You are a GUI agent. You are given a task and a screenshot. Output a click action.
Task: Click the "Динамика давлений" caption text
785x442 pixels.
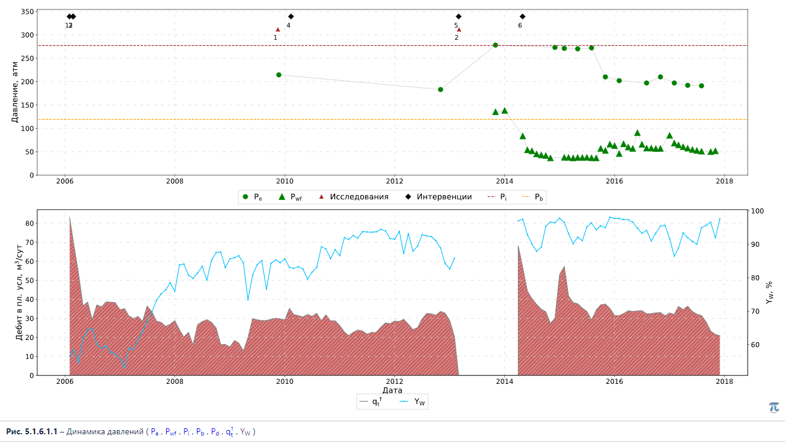pyautogui.click(x=105, y=432)
